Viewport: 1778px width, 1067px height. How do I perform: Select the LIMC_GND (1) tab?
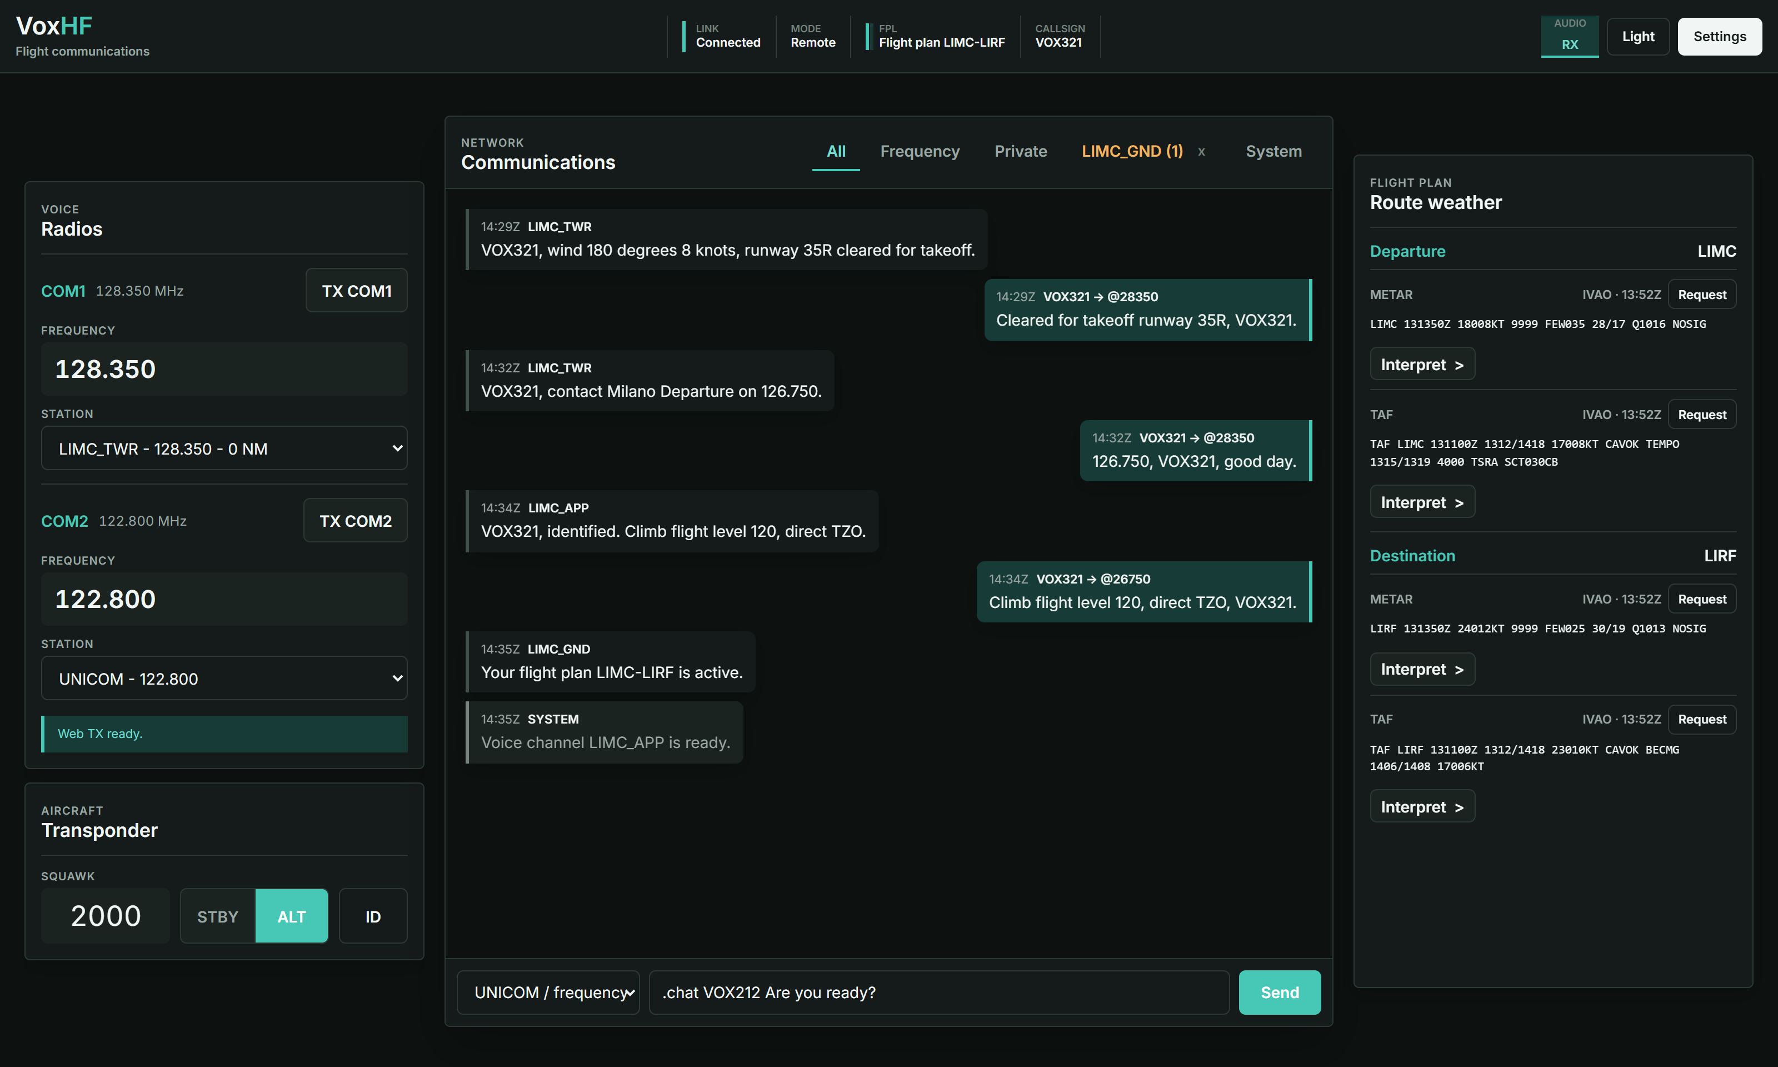(x=1132, y=151)
